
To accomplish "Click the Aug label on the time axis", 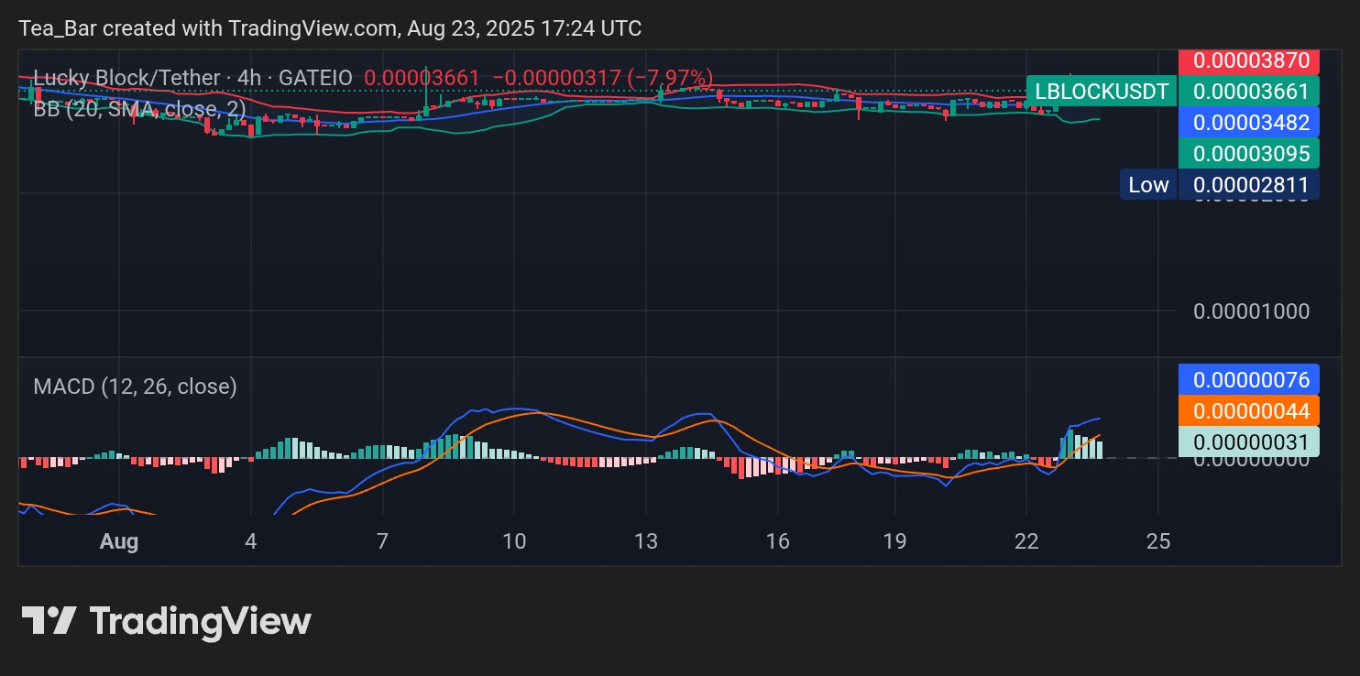I will pyautogui.click(x=119, y=541).
